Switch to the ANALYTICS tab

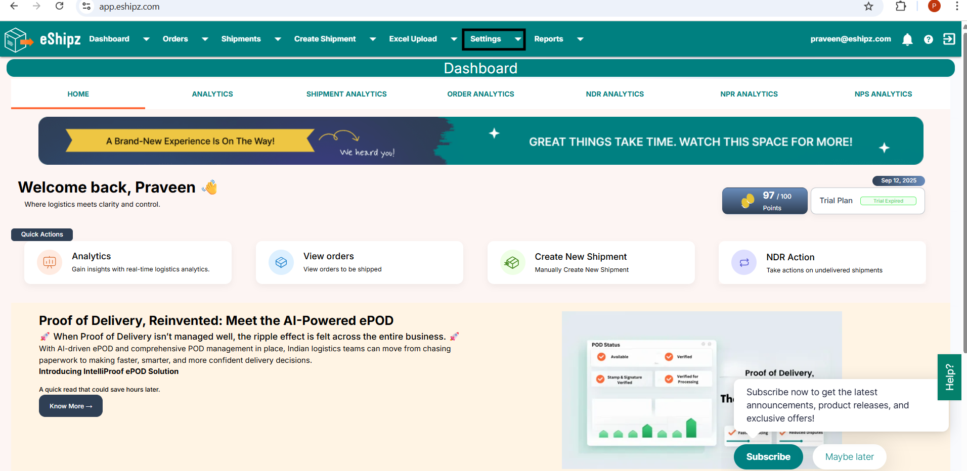point(212,94)
